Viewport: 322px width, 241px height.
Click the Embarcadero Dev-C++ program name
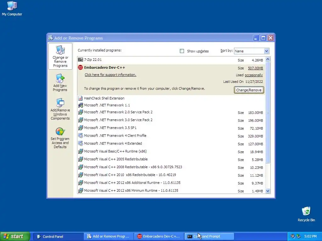coord(104,67)
